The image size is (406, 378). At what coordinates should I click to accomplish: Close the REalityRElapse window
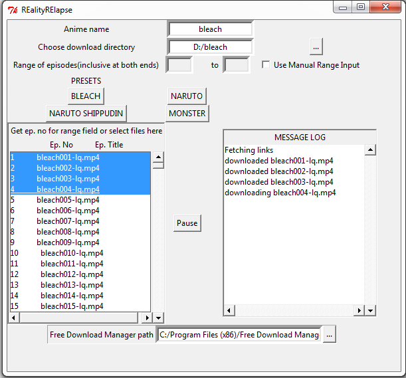click(x=385, y=7)
